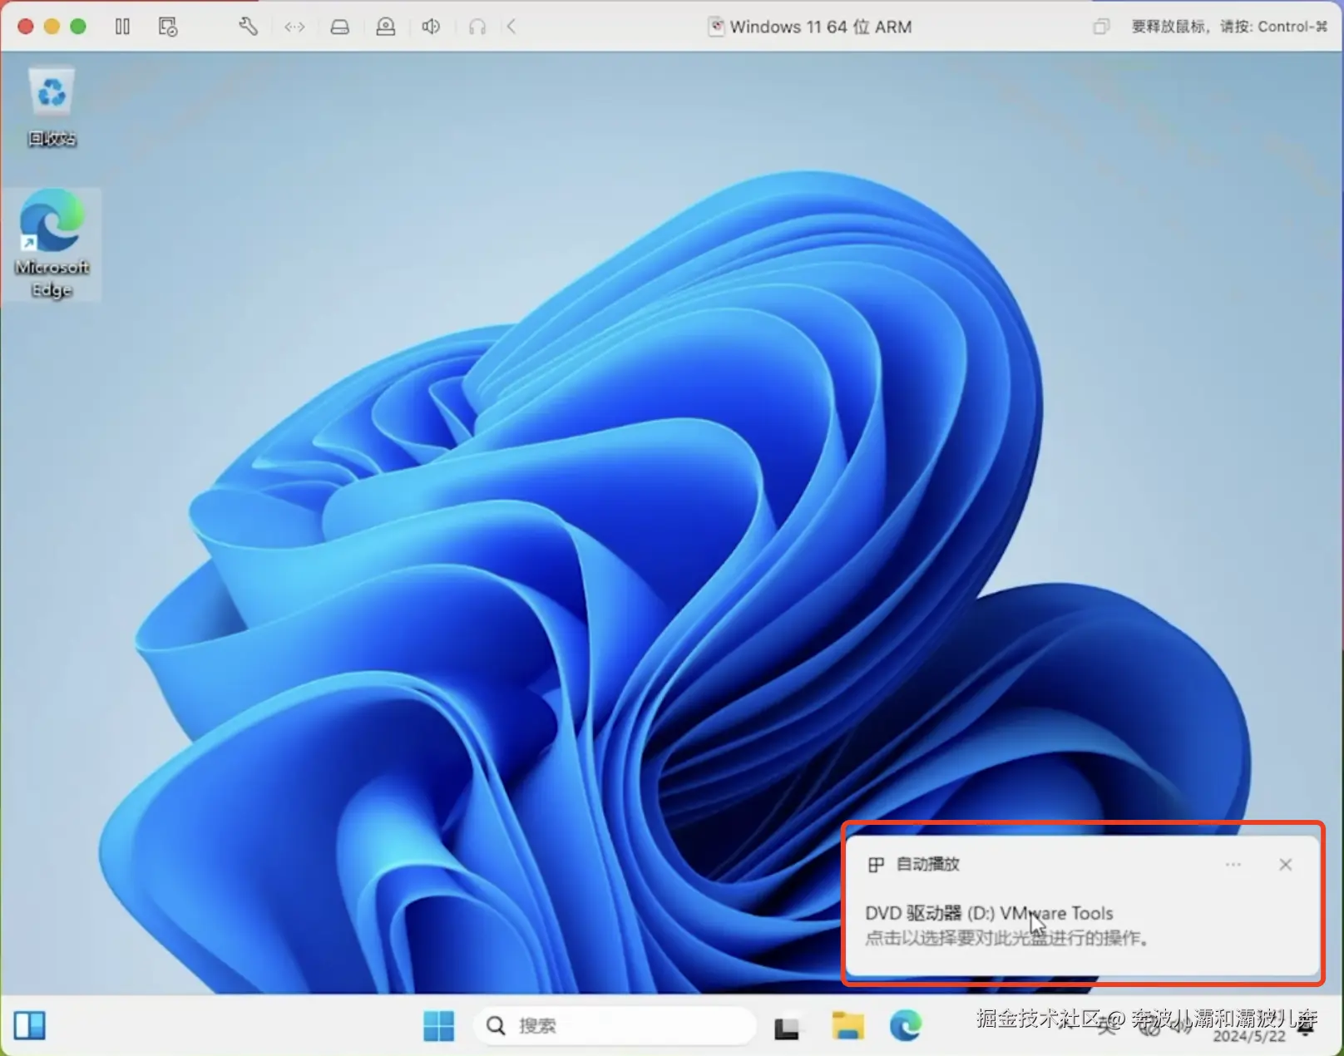The height and width of the screenshot is (1056, 1344).
Task: Open virtual machine settings wrench icon
Action: 248,27
